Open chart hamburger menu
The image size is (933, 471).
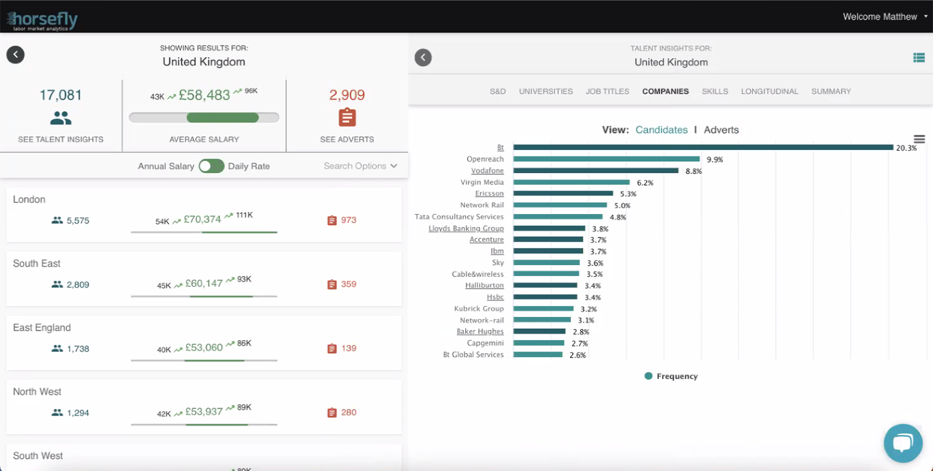[919, 139]
